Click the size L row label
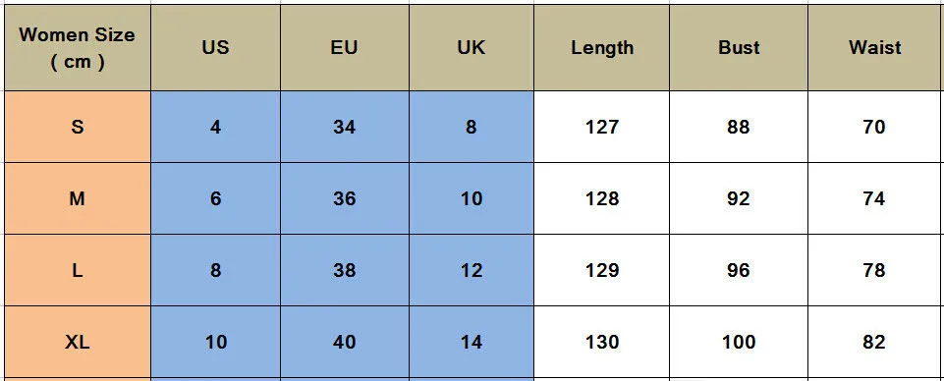Image resolution: width=944 pixels, height=381 pixels. pos(77,270)
